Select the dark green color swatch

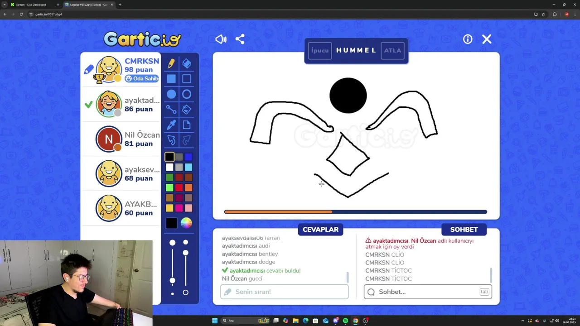[x=169, y=177]
